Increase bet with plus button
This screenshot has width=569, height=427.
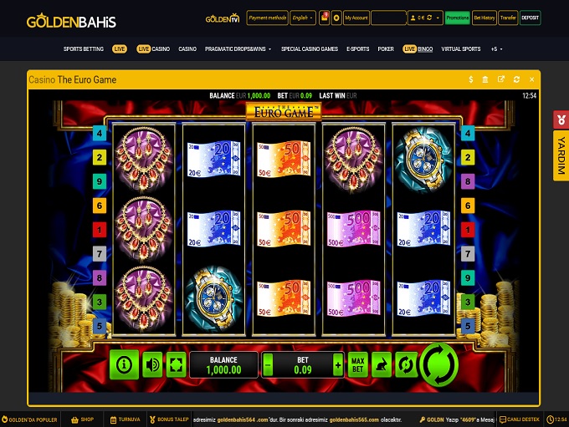[338, 365]
